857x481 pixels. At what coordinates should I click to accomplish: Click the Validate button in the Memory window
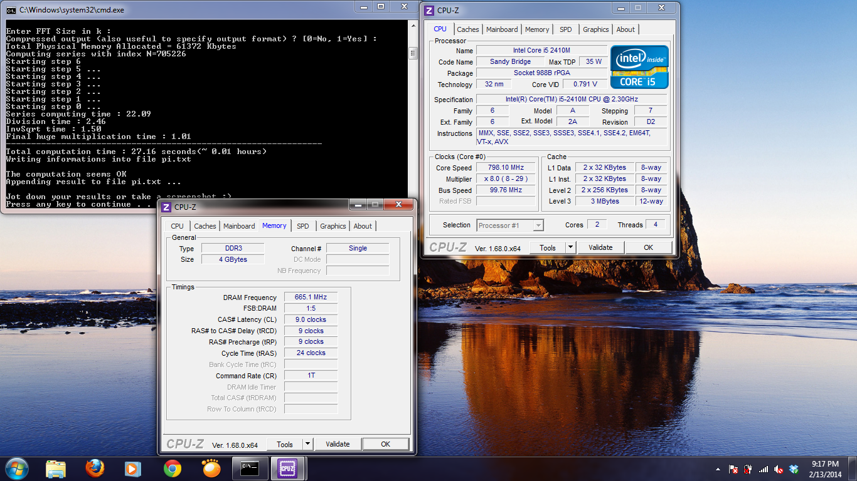pos(338,444)
